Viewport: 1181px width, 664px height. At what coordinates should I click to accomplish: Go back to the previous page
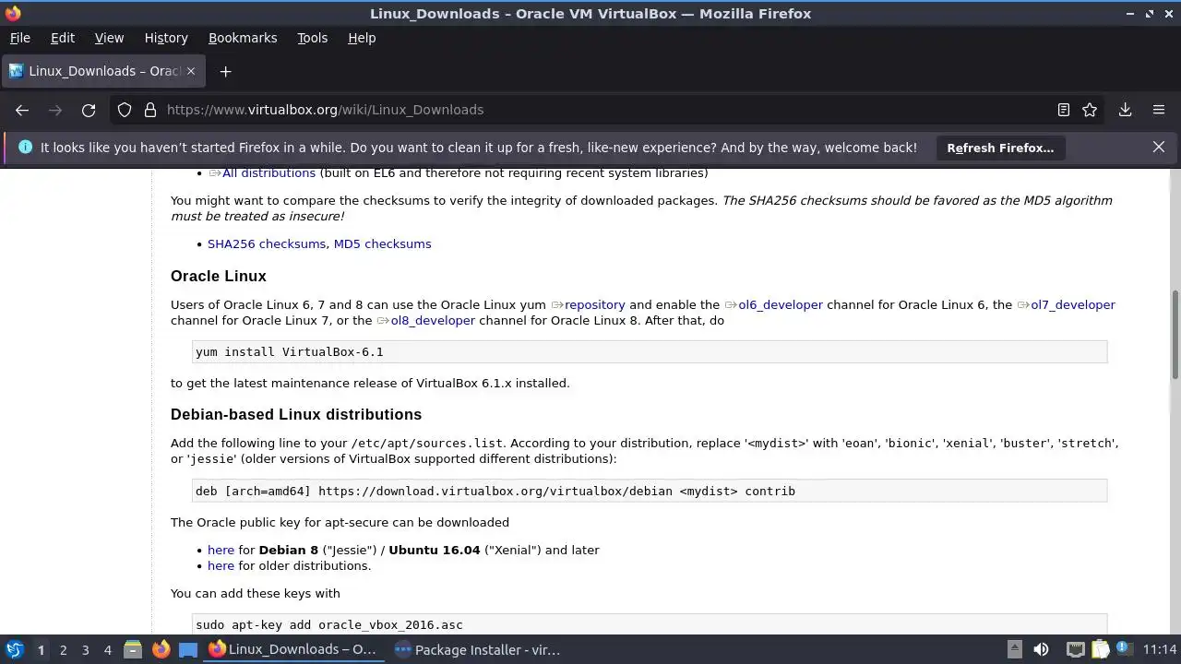point(22,110)
